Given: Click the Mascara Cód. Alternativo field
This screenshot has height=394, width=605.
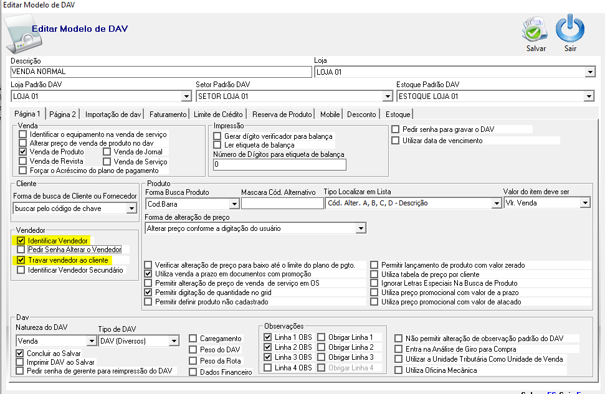Looking at the screenshot, I should (x=282, y=204).
